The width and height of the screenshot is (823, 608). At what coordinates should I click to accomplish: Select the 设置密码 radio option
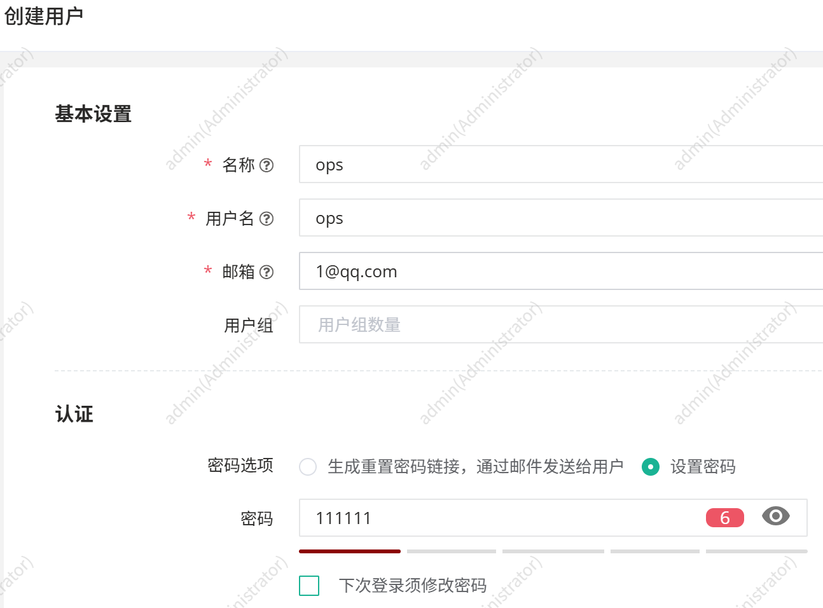651,467
